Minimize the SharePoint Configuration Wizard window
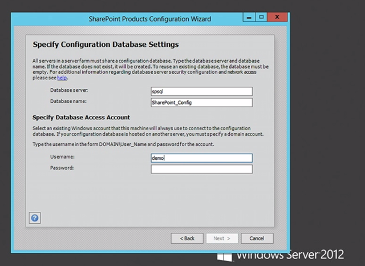 [249, 17]
